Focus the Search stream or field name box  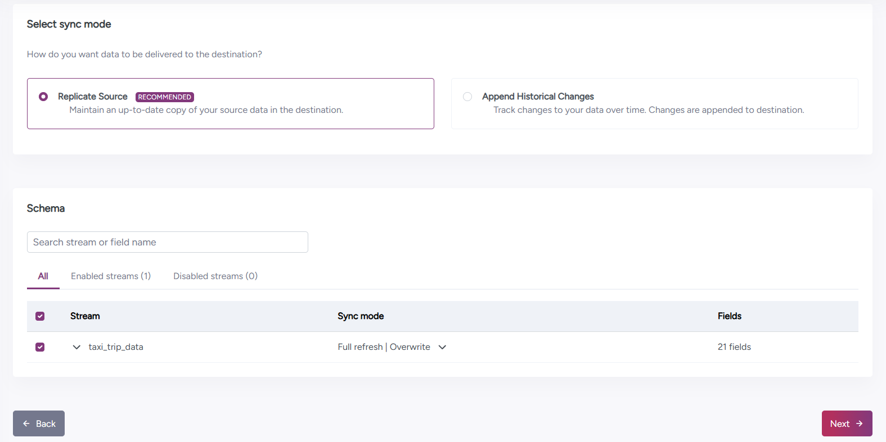pos(167,242)
